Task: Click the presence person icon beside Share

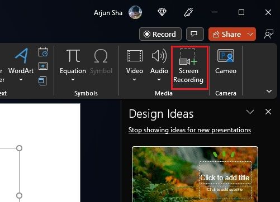Action: (269, 34)
